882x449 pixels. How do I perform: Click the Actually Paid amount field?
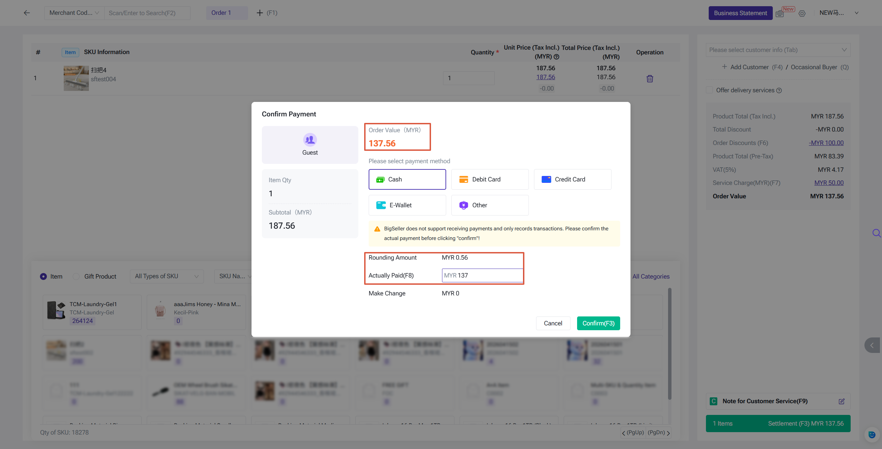coord(482,275)
